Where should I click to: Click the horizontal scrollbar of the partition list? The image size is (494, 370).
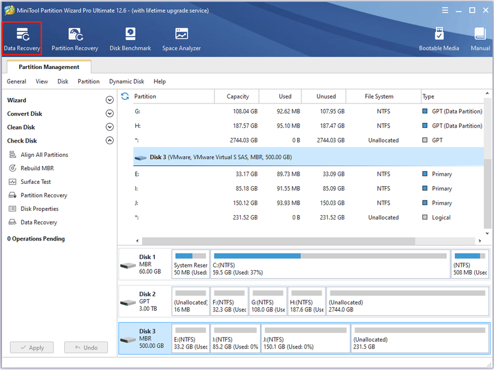click(278, 240)
